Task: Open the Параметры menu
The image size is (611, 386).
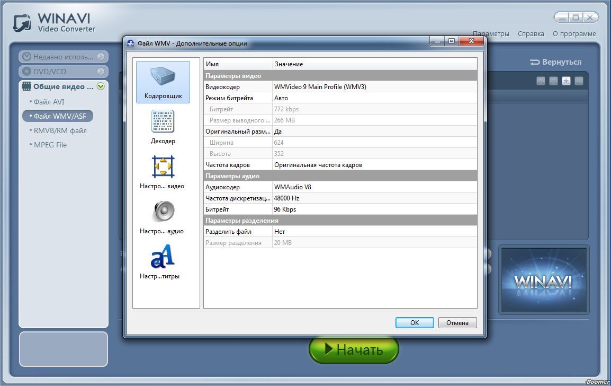Action: (491, 33)
